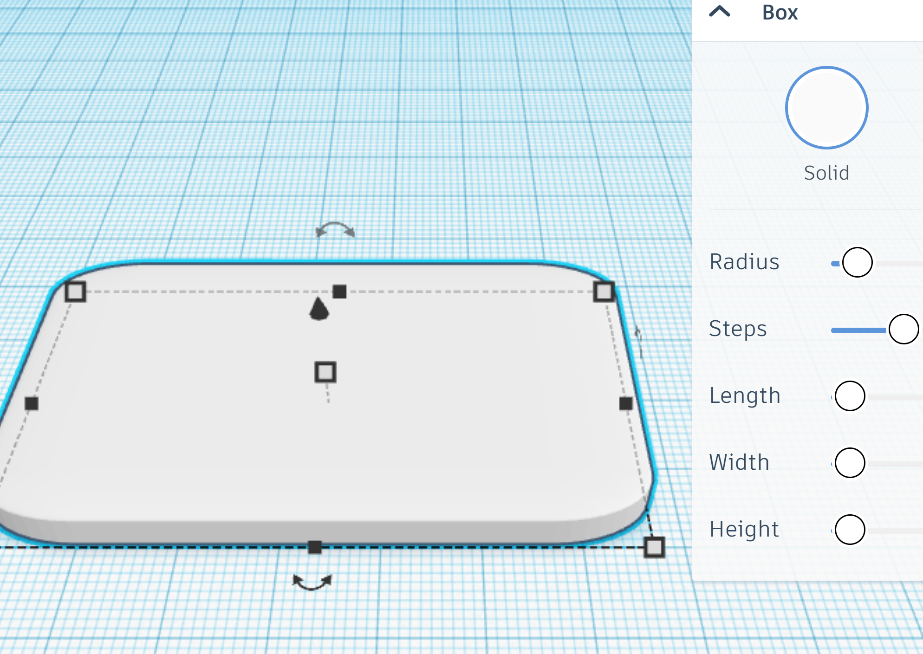Select the right black midpoint resize handle
The image size is (923, 654).
click(x=625, y=404)
